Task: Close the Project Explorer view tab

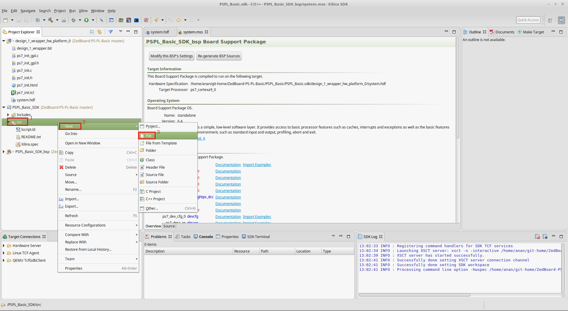Action: (38, 32)
